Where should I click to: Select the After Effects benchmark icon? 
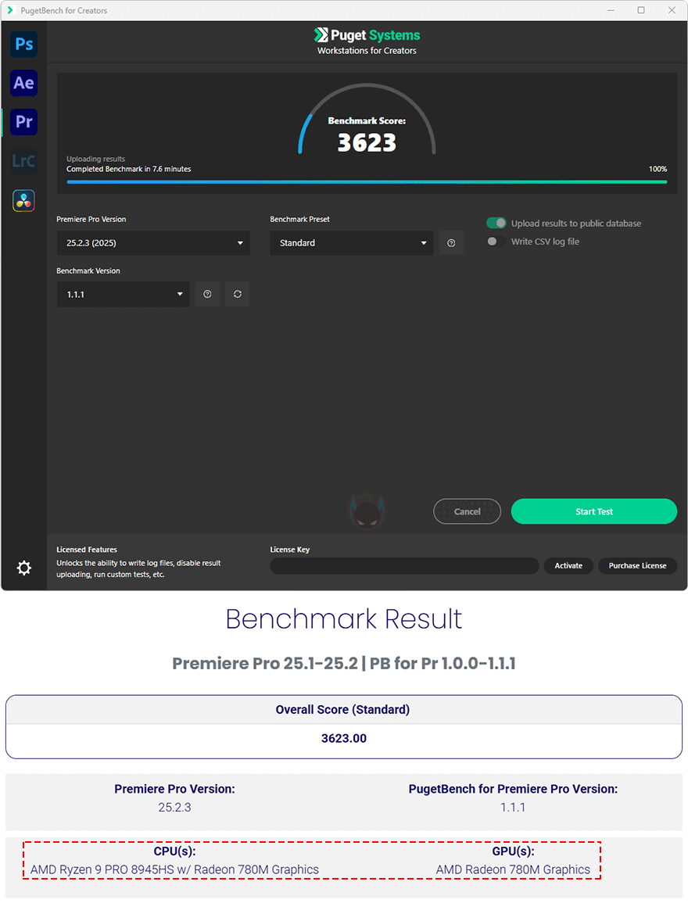click(x=23, y=83)
